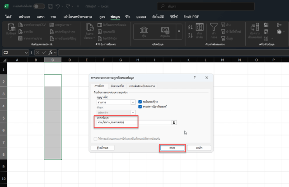
Task: Choose From Table/Range import icon
Action: [20, 38]
